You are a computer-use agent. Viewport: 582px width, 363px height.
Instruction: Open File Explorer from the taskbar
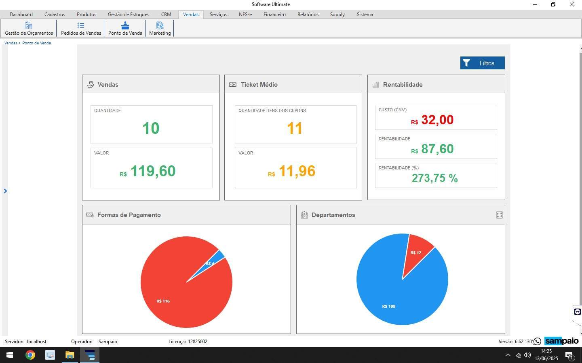click(x=70, y=355)
